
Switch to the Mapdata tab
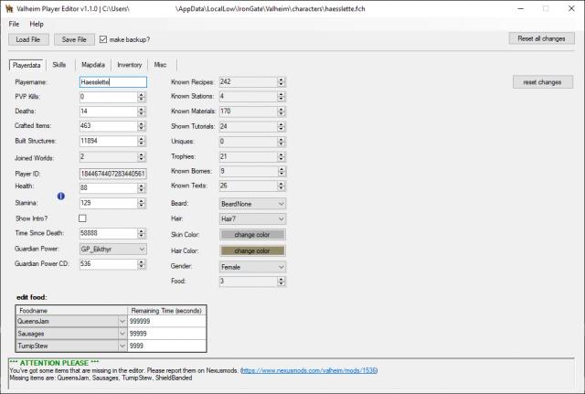pyautogui.click(x=93, y=65)
